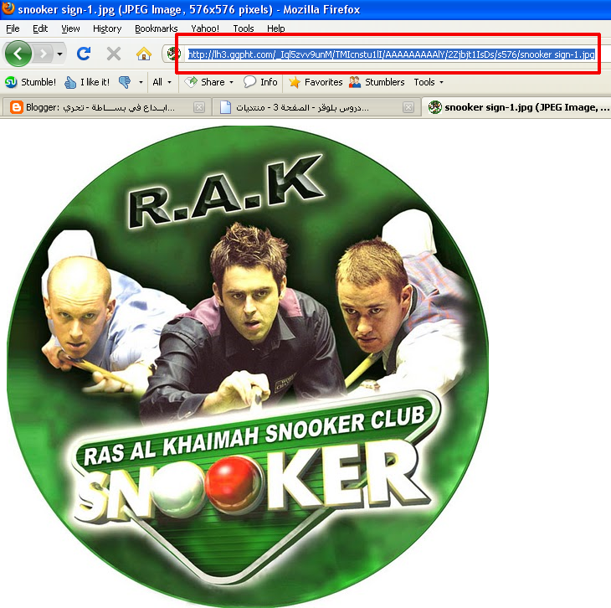Open Favorites with the star icon
The image size is (611, 608).
(316, 82)
